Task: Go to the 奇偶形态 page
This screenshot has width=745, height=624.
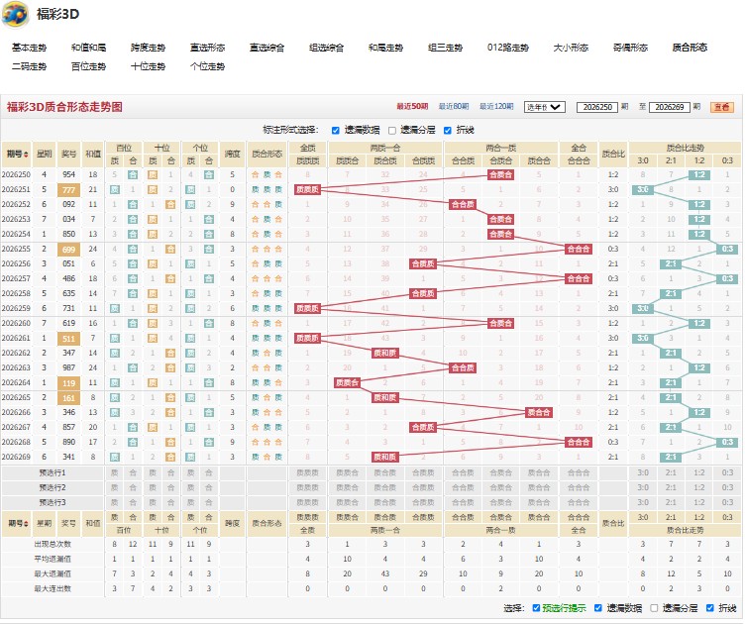Action: [x=630, y=48]
